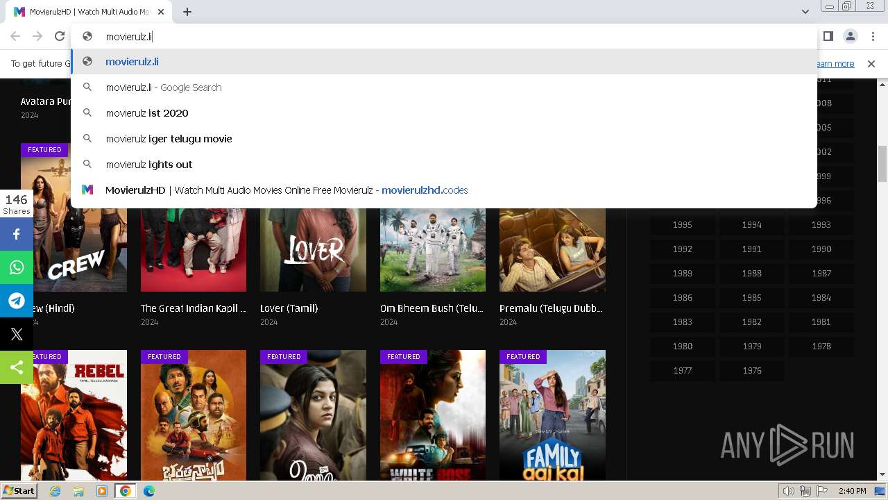
Task: Filter by release year 1976
Action: (x=751, y=371)
